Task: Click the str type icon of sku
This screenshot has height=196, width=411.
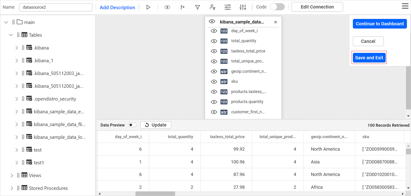Action: click(x=224, y=82)
